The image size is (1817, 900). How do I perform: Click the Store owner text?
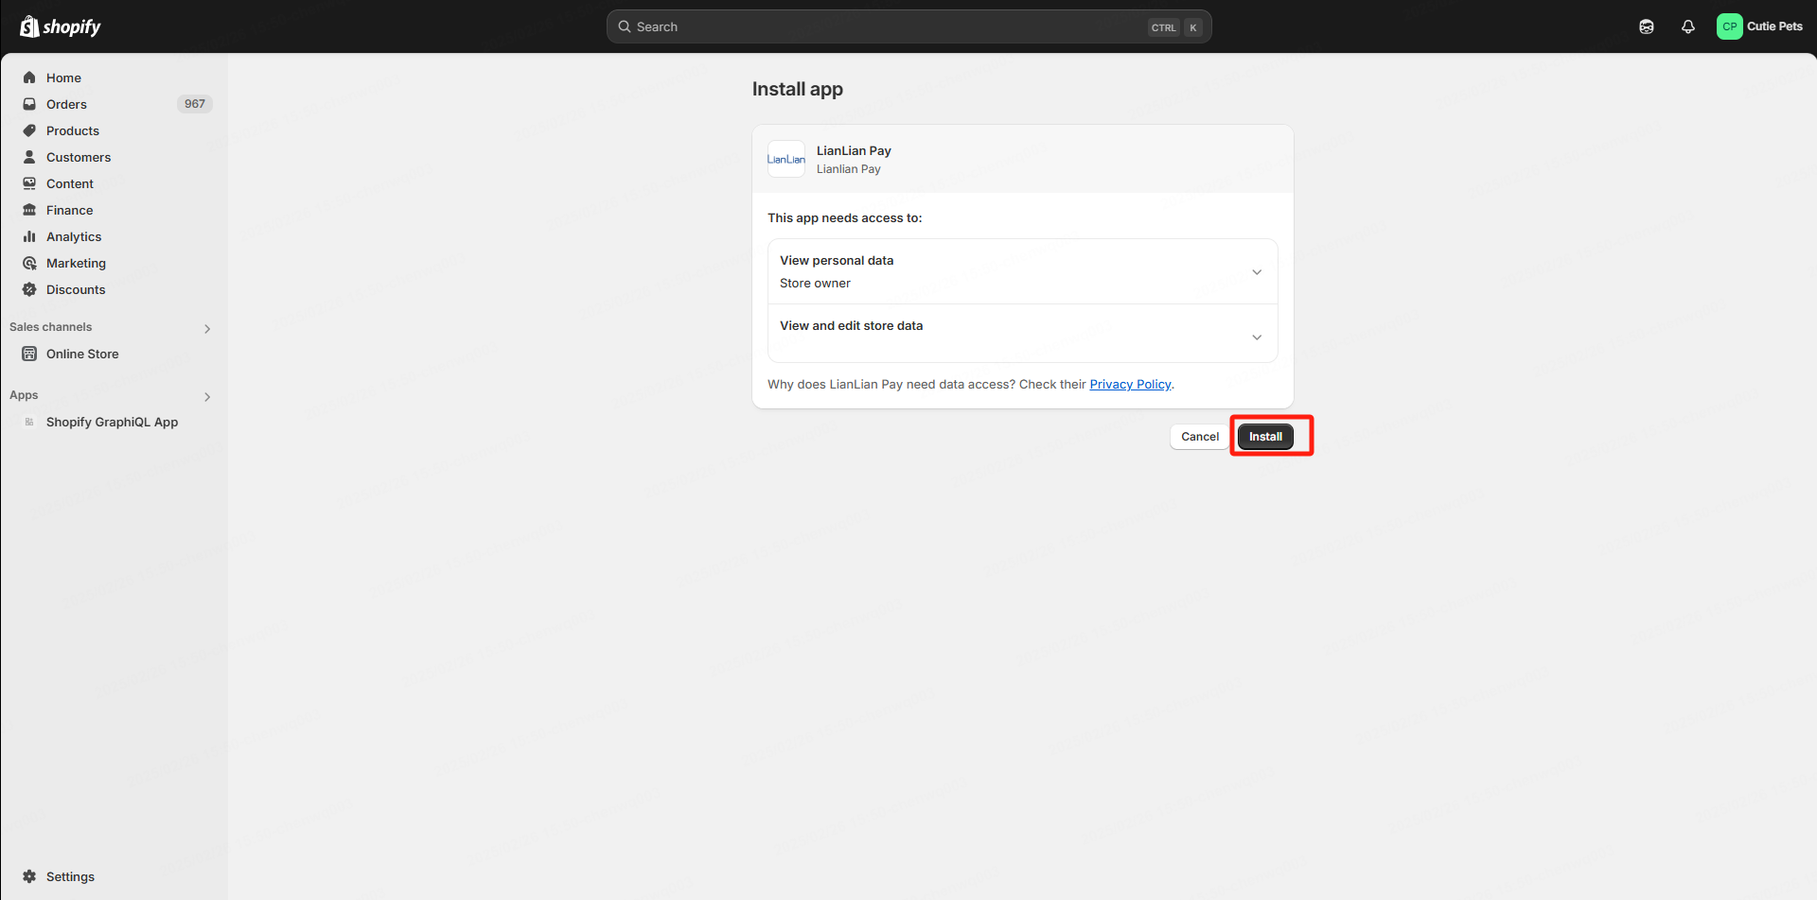(x=815, y=283)
